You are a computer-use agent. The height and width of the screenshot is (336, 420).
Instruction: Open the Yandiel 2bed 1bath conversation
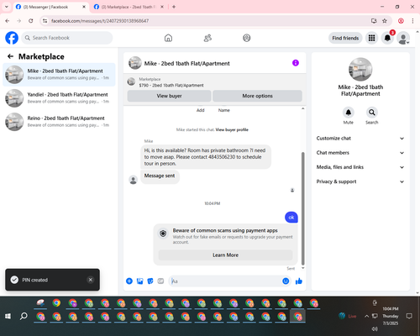59,98
